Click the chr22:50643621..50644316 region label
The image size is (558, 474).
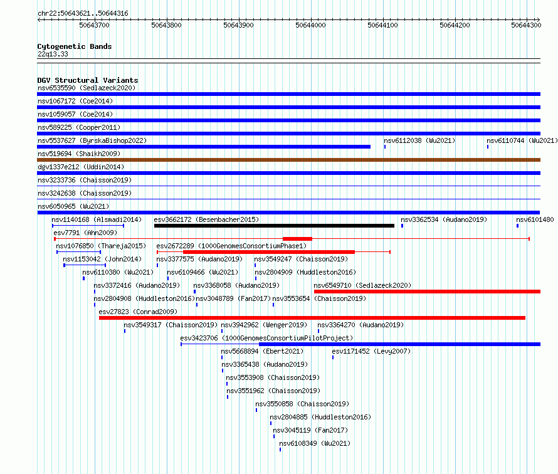coord(83,14)
